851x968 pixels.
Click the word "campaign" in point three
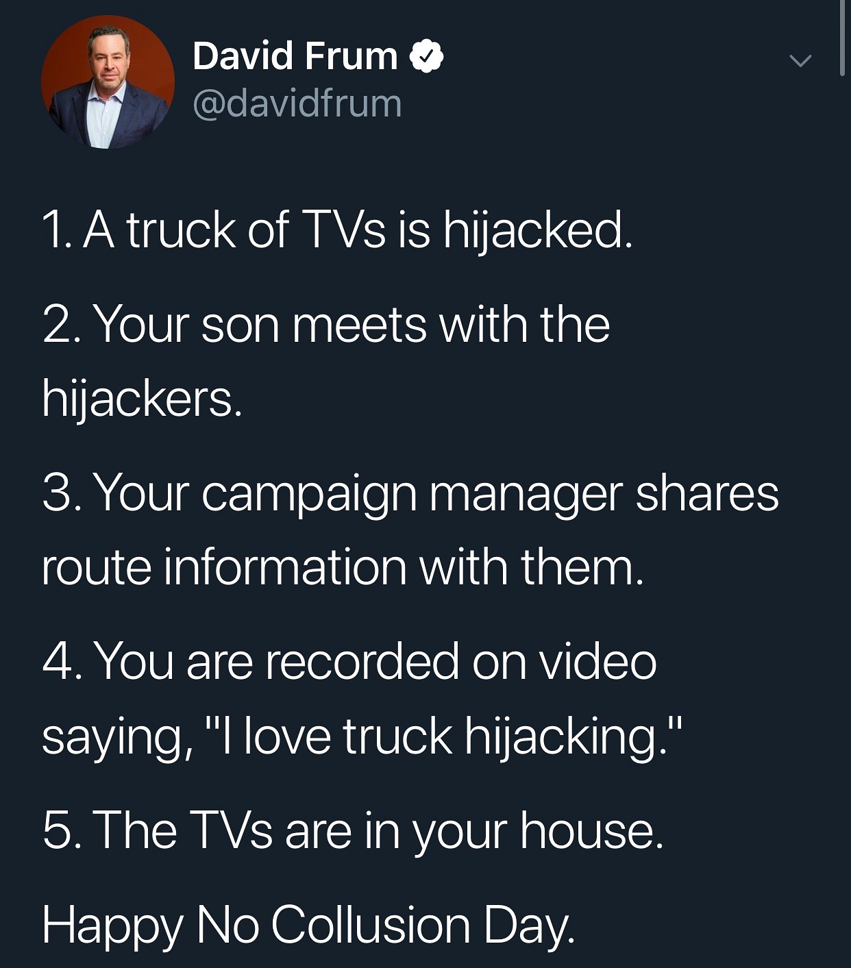(x=309, y=494)
